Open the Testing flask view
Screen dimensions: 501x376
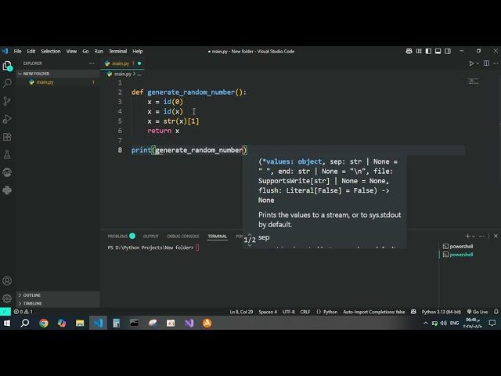click(7, 155)
